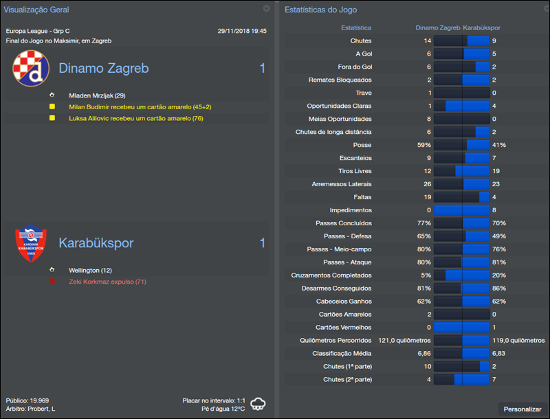Click yellow card icon for Luksa Alilovic
The height and width of the screenshot is (419, 550).
tap(52, 118)
